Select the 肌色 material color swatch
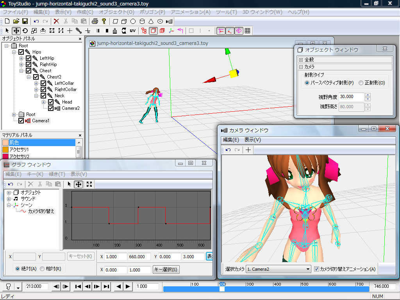400x300 pixels. [5, 143]
